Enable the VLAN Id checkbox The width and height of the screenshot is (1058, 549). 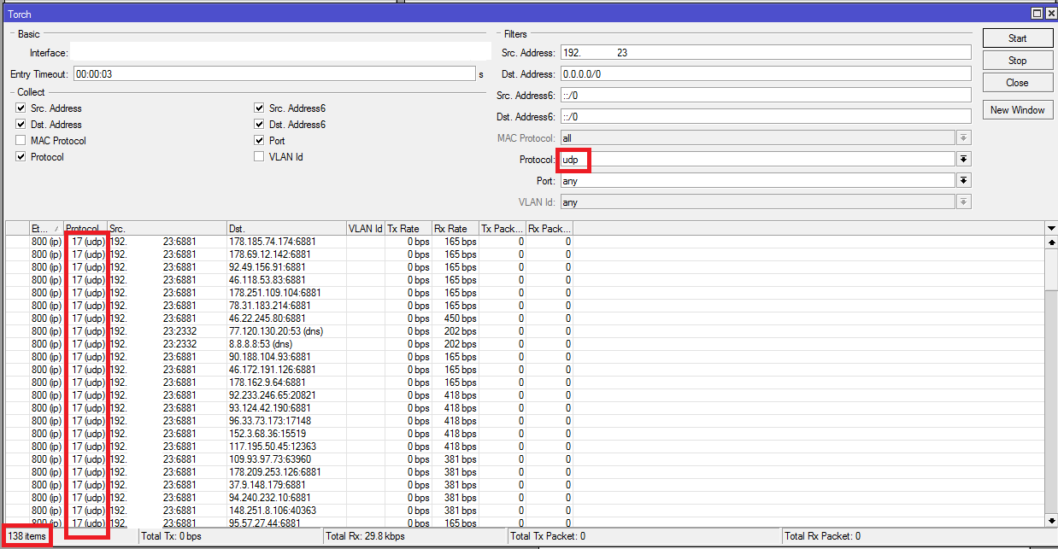(259, 157)
